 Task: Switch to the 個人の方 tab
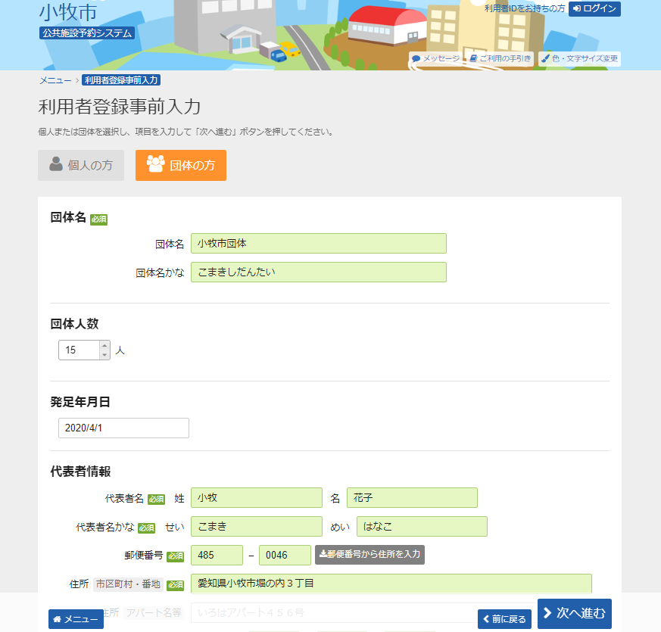81,166
